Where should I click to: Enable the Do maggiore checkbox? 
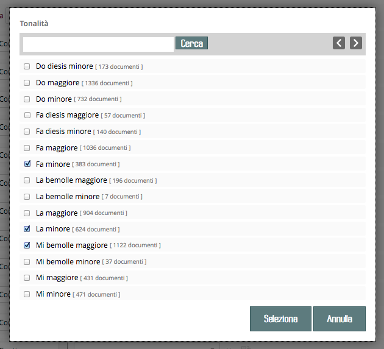27,83
